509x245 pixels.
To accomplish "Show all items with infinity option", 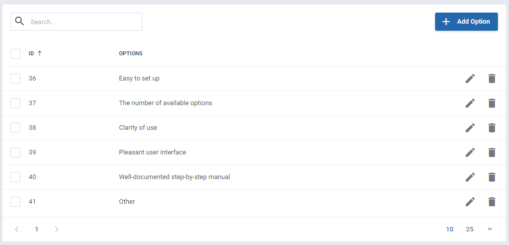I will [x=490, y=229].
